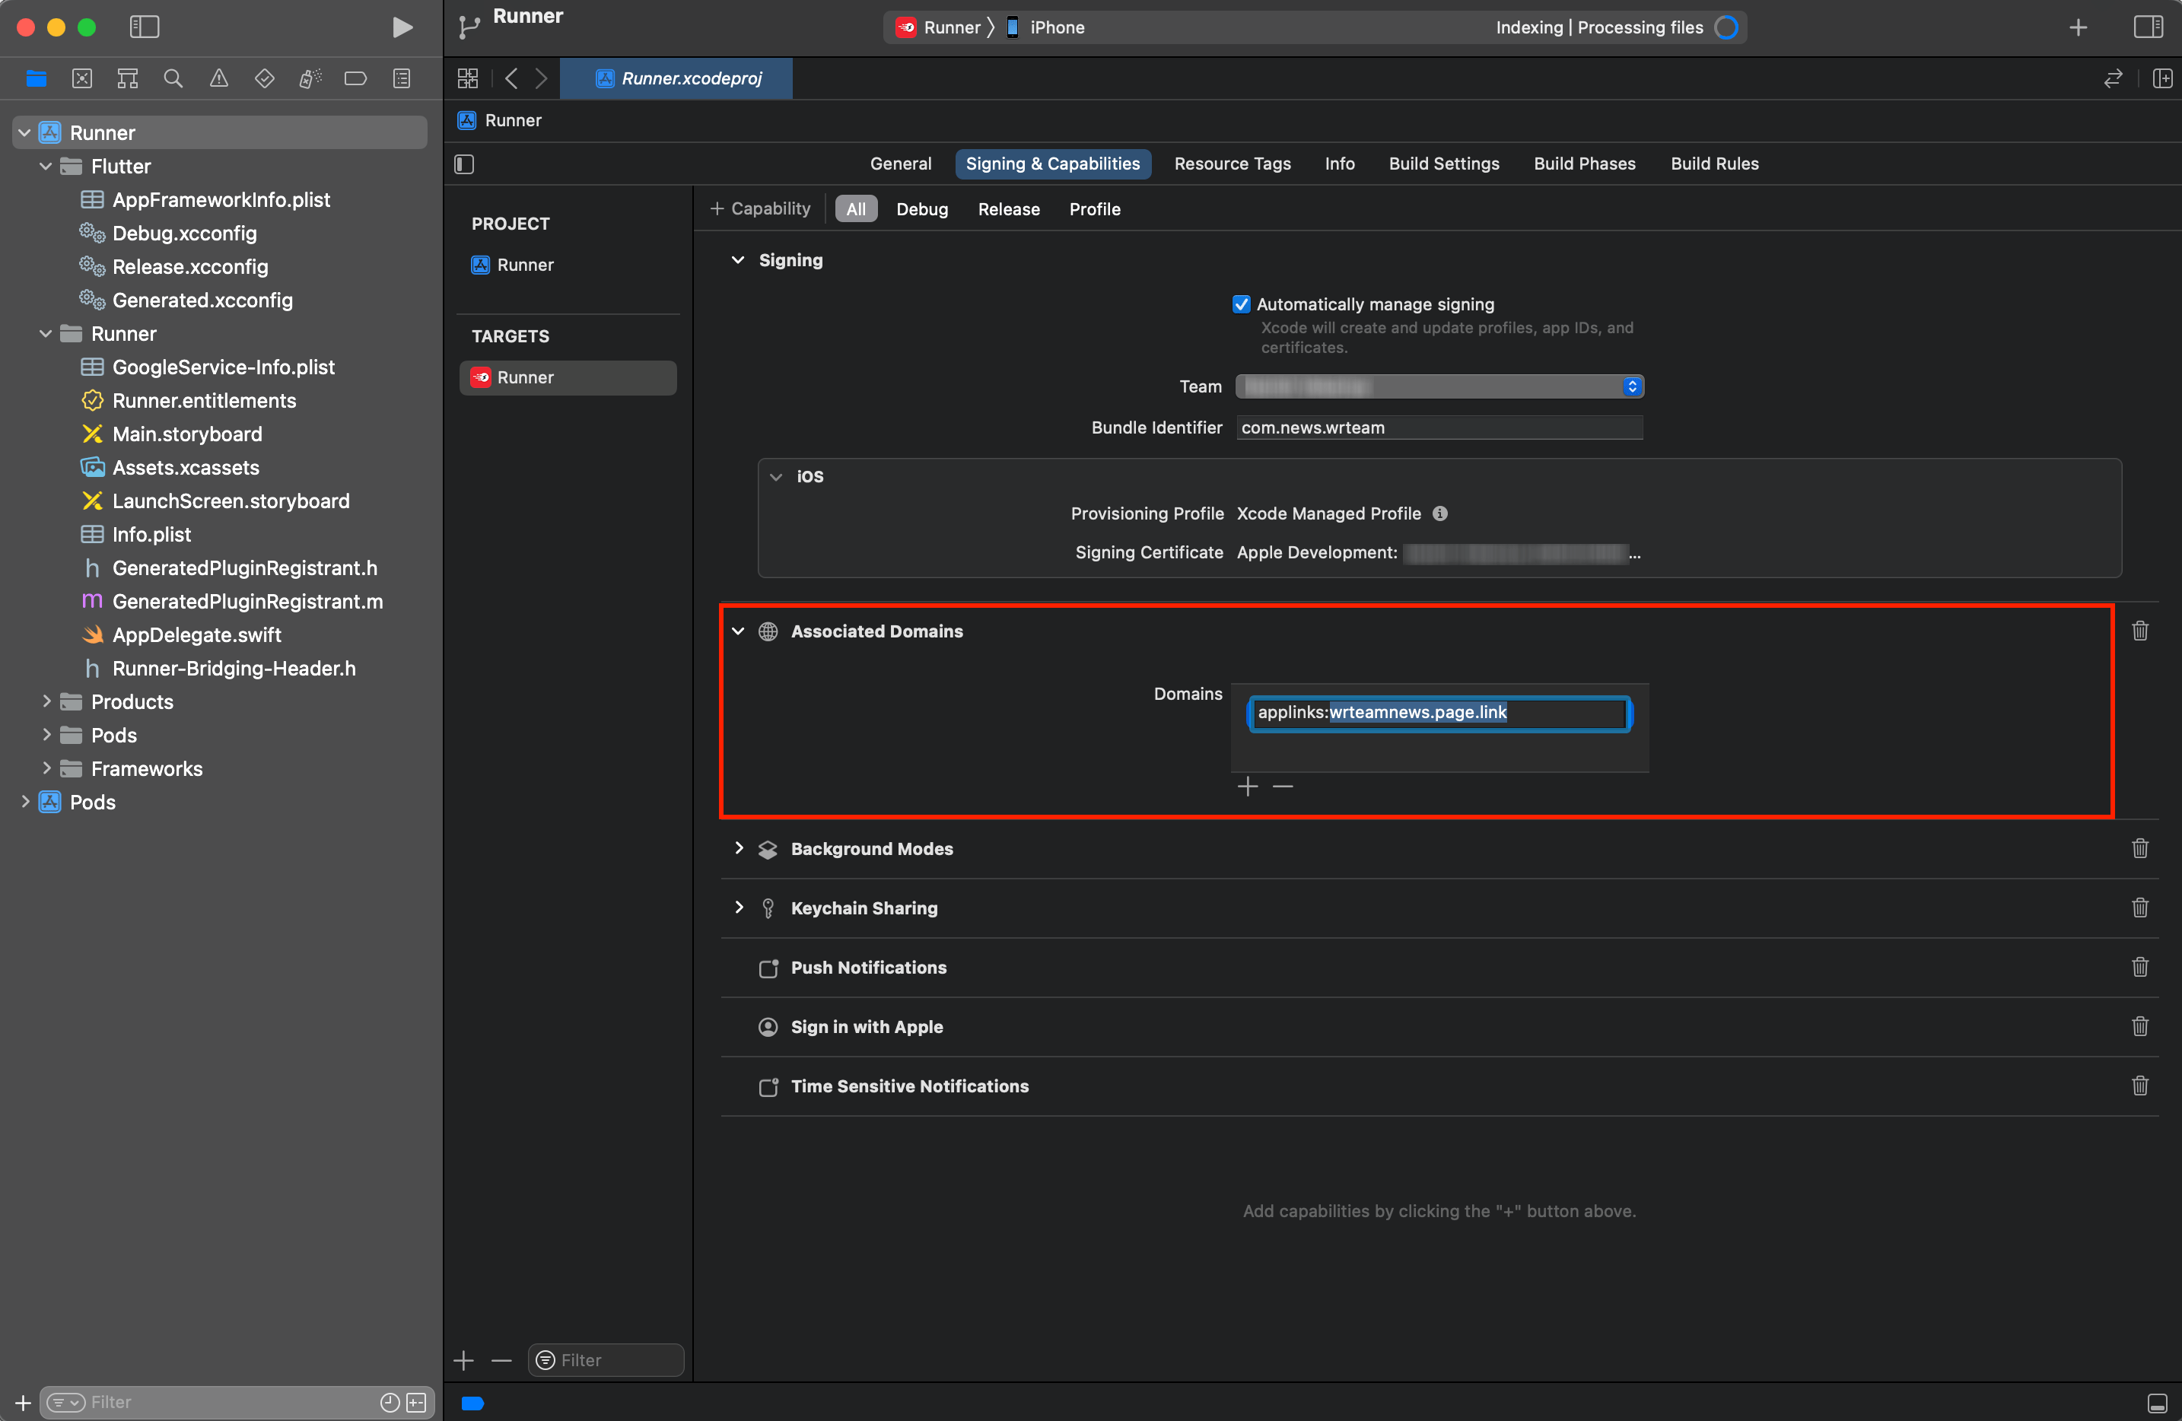
Task: Open Runner.entitlements file
Action: (204, 401)
